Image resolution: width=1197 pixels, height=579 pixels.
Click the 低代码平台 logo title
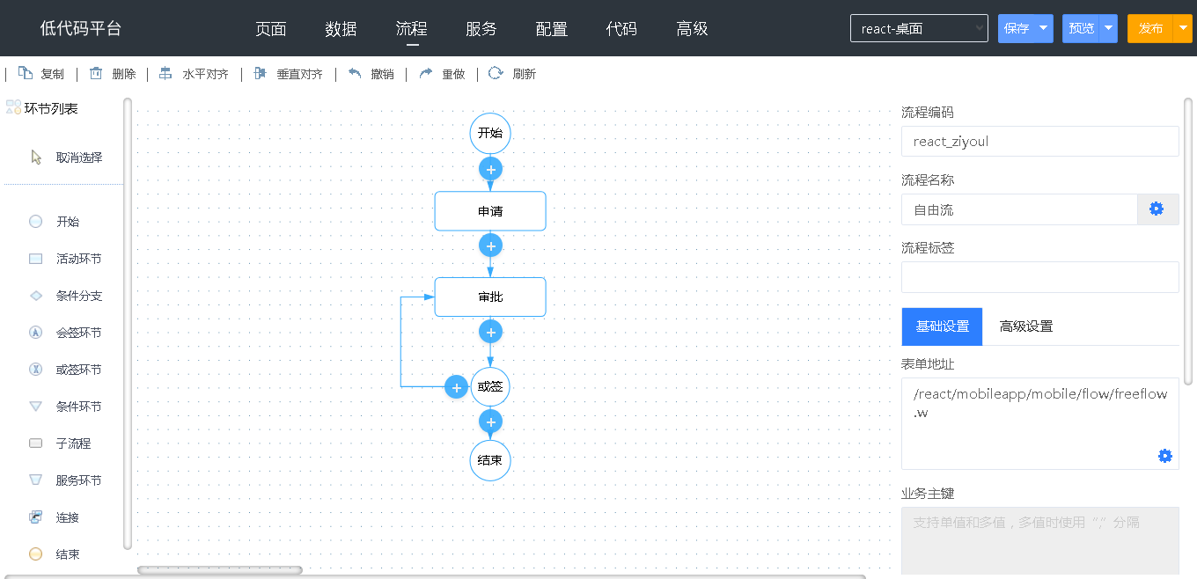[81, 28]
